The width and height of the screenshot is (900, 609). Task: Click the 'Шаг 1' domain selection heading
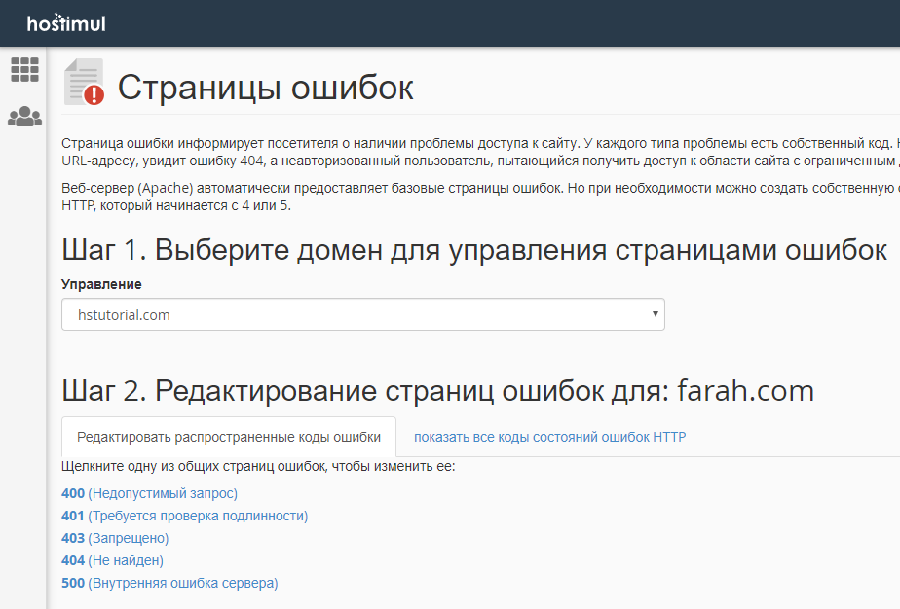coord(473,250)
